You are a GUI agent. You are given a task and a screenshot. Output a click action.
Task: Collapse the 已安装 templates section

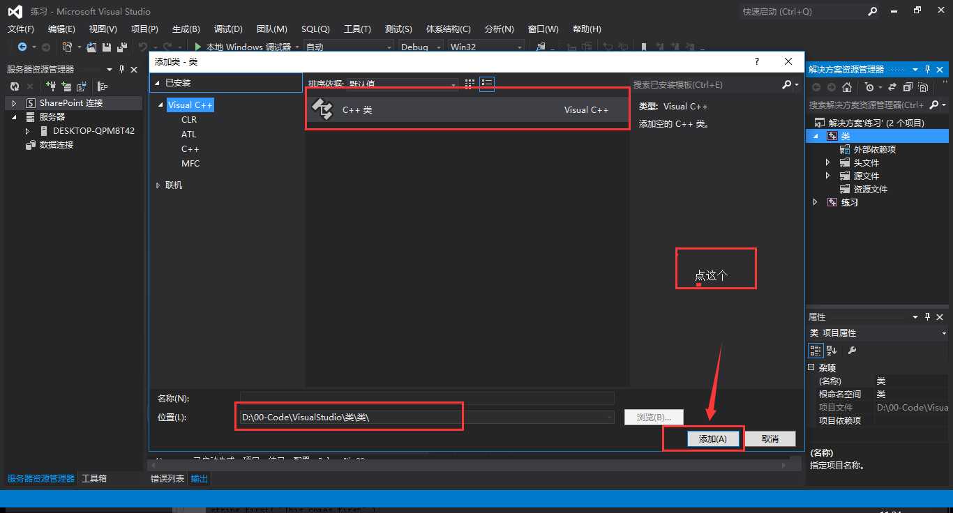[x=158, y=83]
